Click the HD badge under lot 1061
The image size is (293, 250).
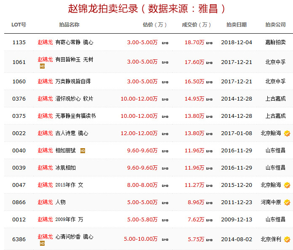42,66
